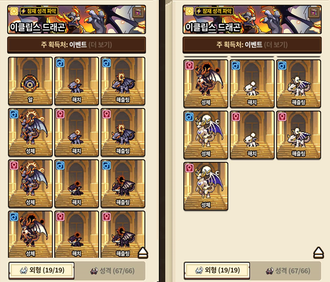The image size is (330, 282).
Task: Select the white male 성체 dragon card
Action: click(205, 135)
